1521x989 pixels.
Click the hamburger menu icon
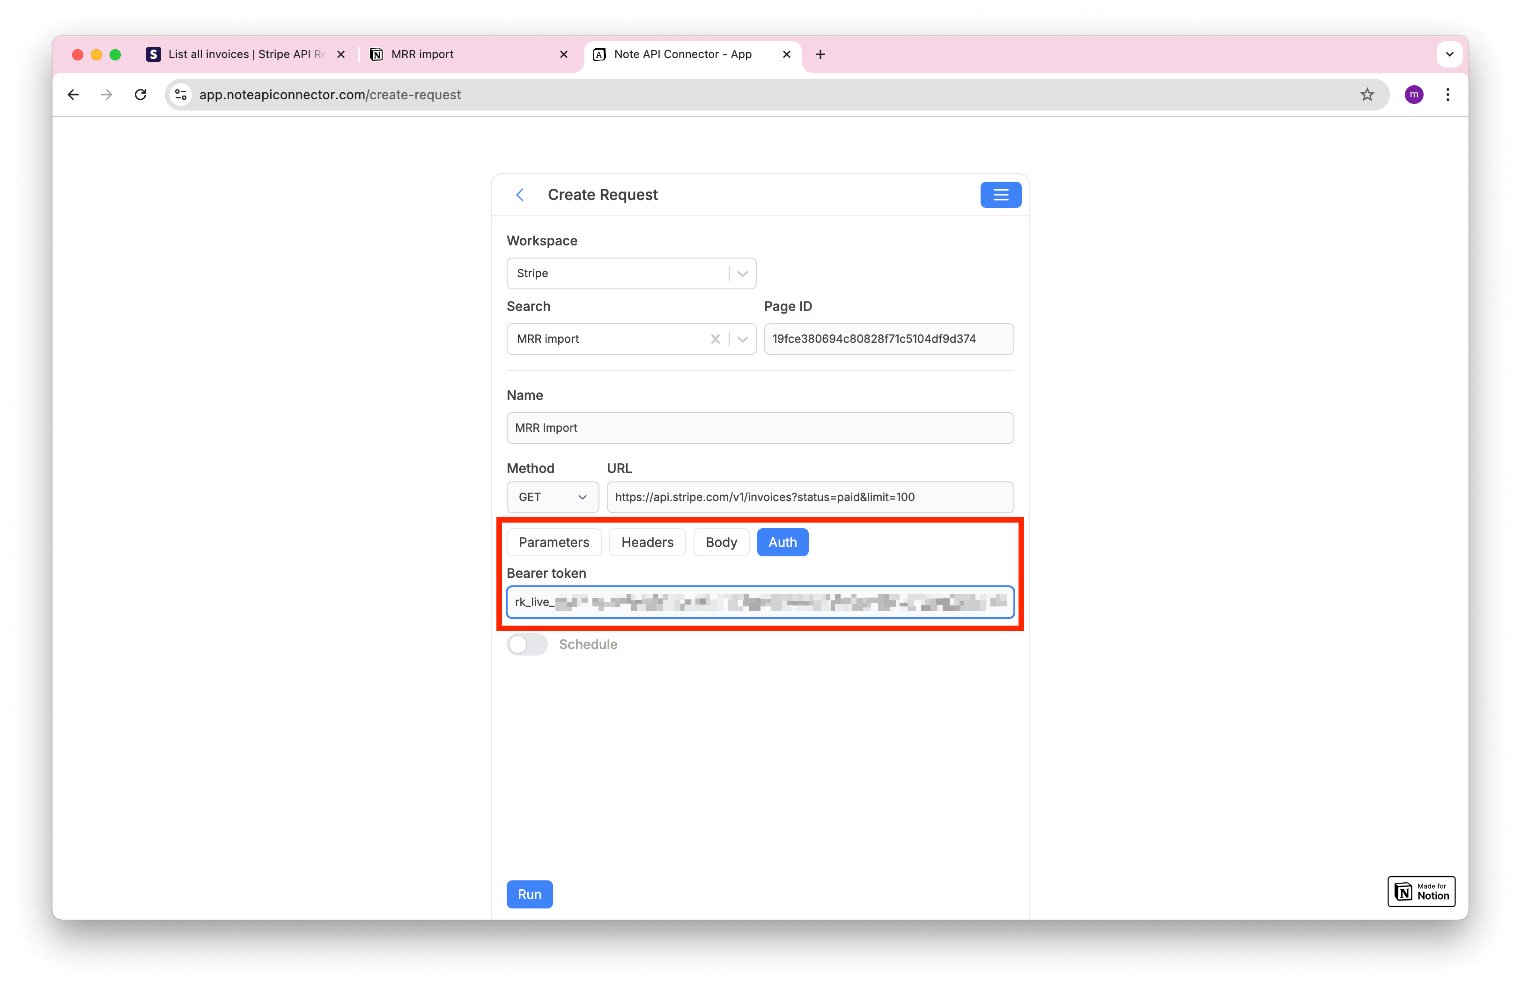click(x=1000, y=194)
